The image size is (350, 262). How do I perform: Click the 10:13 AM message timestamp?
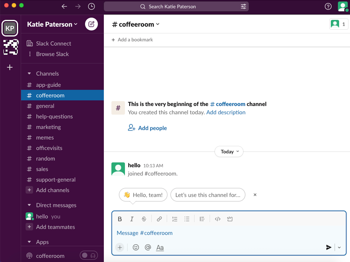click(153, 166)
